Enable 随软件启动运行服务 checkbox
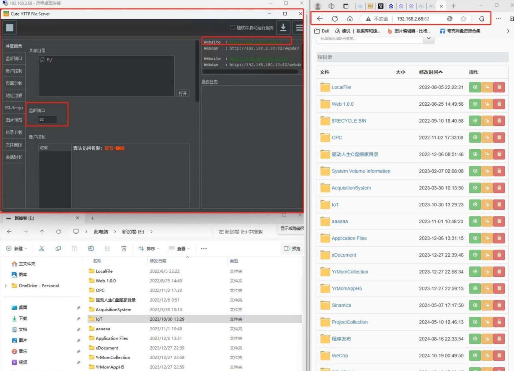Screen dimensions: 514x371 tap(232, 27)
